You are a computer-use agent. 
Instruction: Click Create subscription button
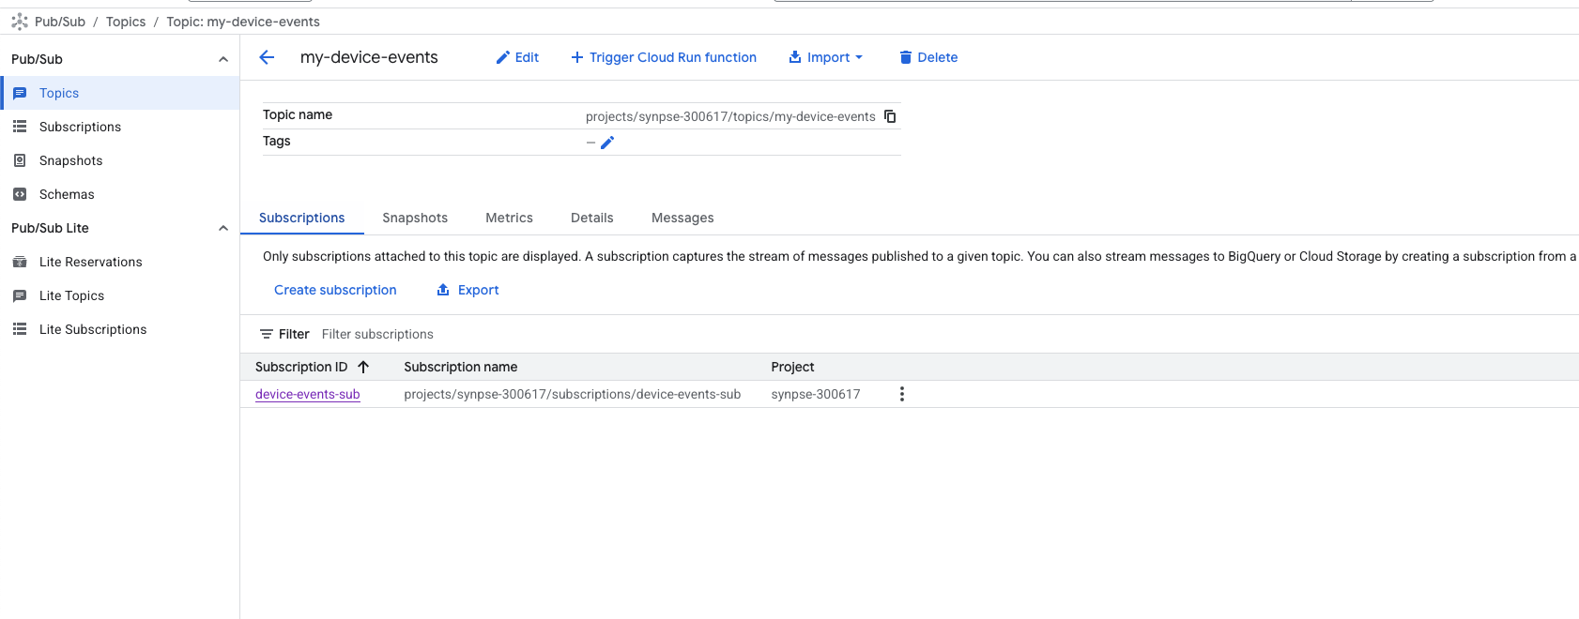point(335,290)
